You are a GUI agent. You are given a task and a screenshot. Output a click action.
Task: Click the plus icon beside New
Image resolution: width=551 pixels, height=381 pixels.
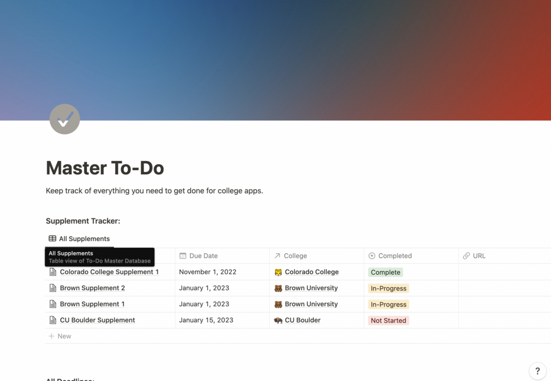pyautogui.click(x=52, y=336)
